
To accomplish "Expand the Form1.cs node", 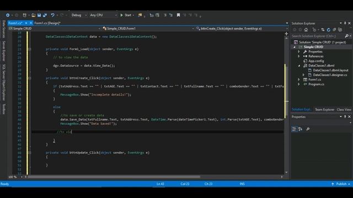I will click(299, 80).
